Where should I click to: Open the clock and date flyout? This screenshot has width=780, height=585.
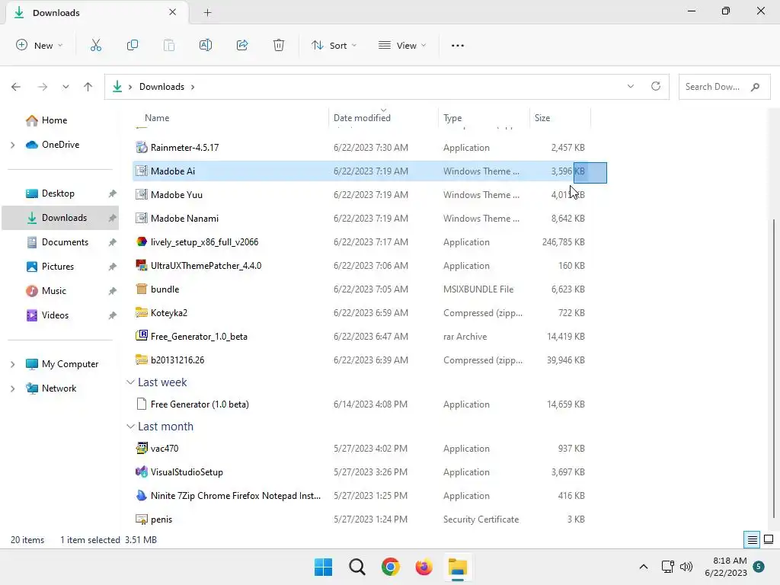726,567
